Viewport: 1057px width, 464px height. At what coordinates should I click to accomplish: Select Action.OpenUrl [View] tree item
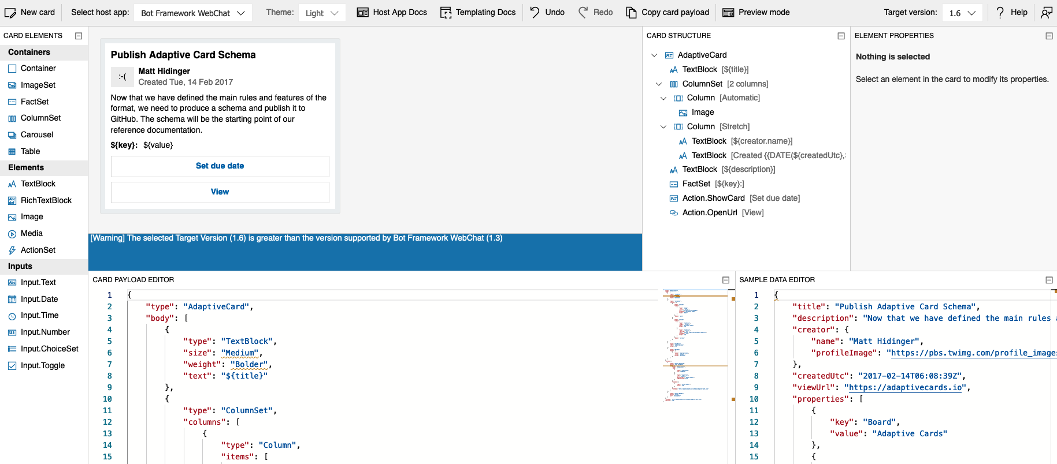pos(717,212)
